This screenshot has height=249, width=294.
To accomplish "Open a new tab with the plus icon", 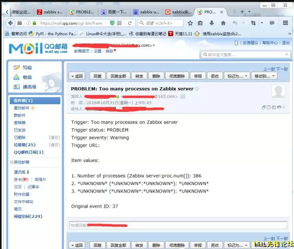I will coord(242,11).
